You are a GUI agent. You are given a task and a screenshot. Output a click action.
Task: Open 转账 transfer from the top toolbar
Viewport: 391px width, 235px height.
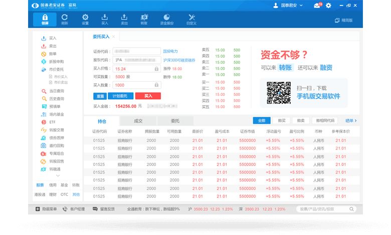144,19
